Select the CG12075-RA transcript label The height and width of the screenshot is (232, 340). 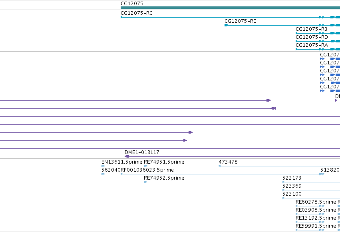[312, 45]
